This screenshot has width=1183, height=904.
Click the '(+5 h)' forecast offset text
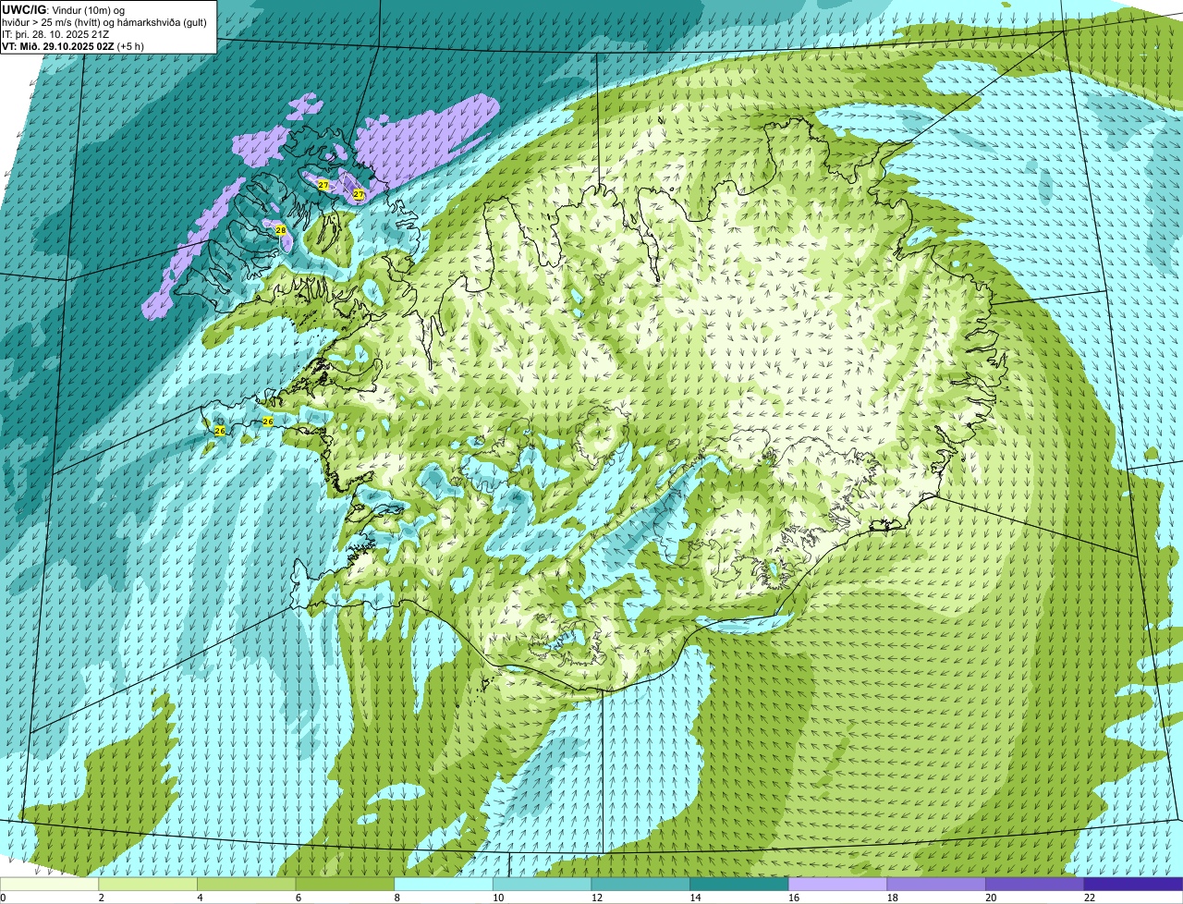[x=130, y=46]
